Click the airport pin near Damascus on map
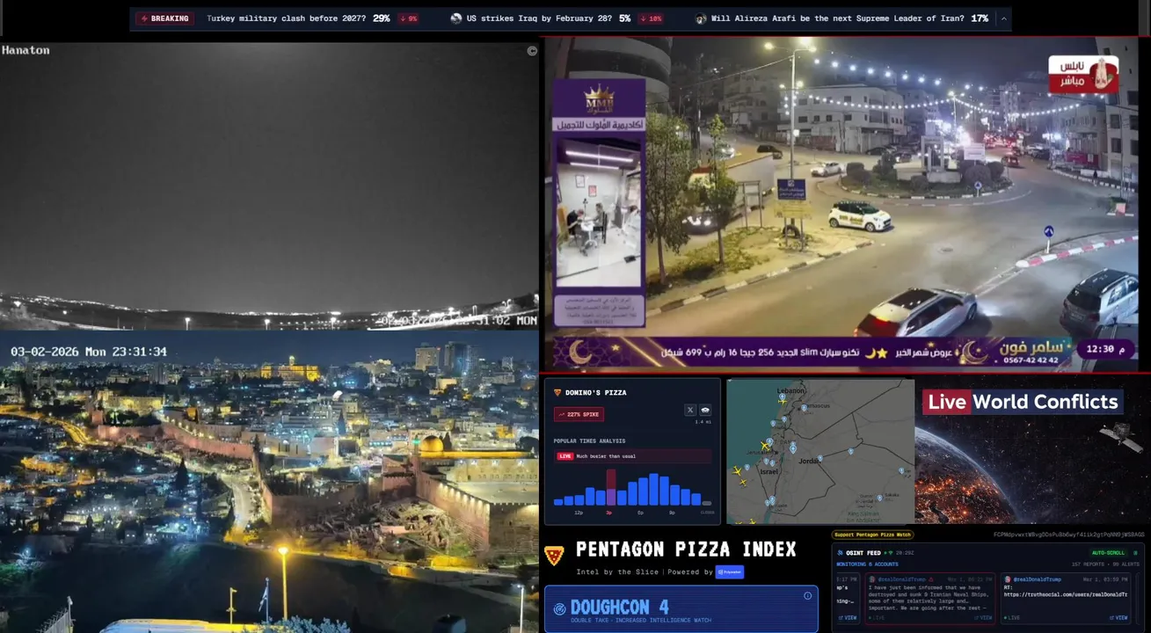The height and width of the screenshot is (633, 1151). [804, 407]
